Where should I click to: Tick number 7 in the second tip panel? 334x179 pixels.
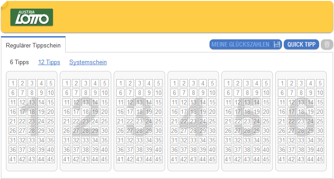point(76,93)
